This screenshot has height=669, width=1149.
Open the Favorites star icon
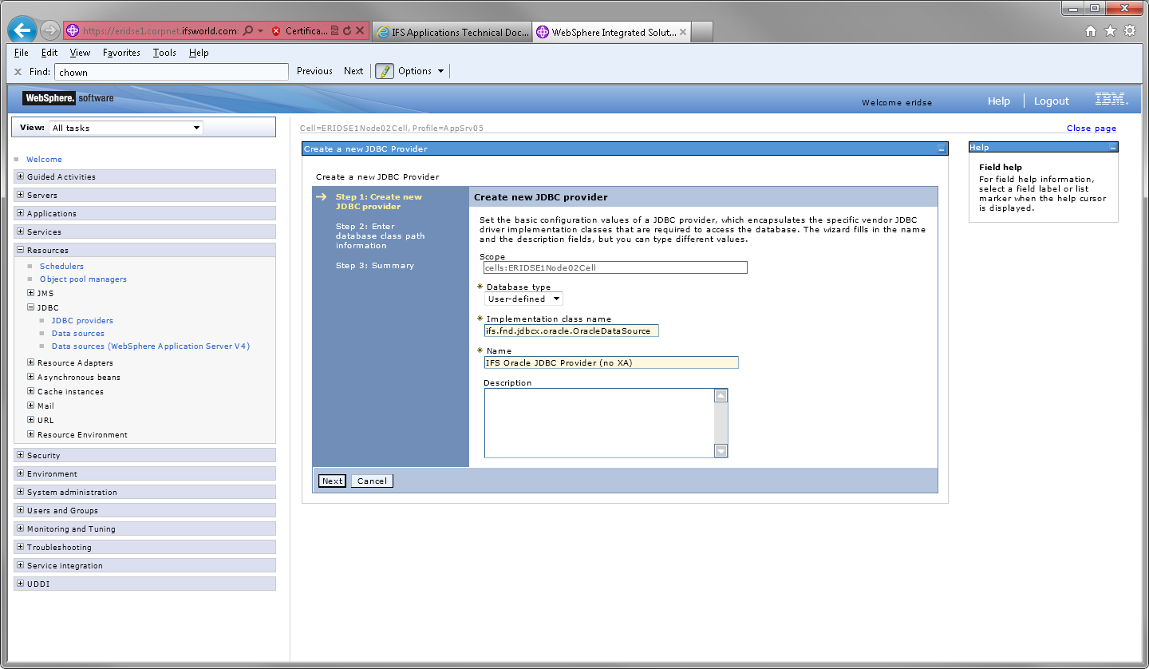[1110, 31]
